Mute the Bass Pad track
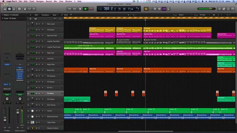This screenshot has height=133, width=237. [x=37, y=70]
